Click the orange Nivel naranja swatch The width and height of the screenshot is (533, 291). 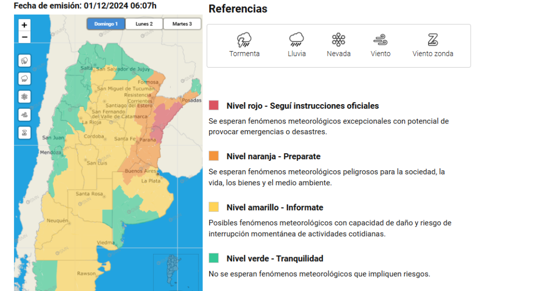(x=213, y=156)
